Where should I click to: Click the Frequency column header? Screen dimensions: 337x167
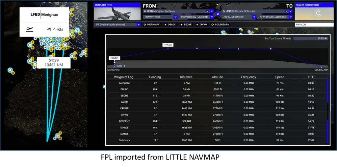tap(248, 77)
